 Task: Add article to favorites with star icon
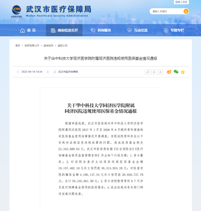(x=183, y=72)
